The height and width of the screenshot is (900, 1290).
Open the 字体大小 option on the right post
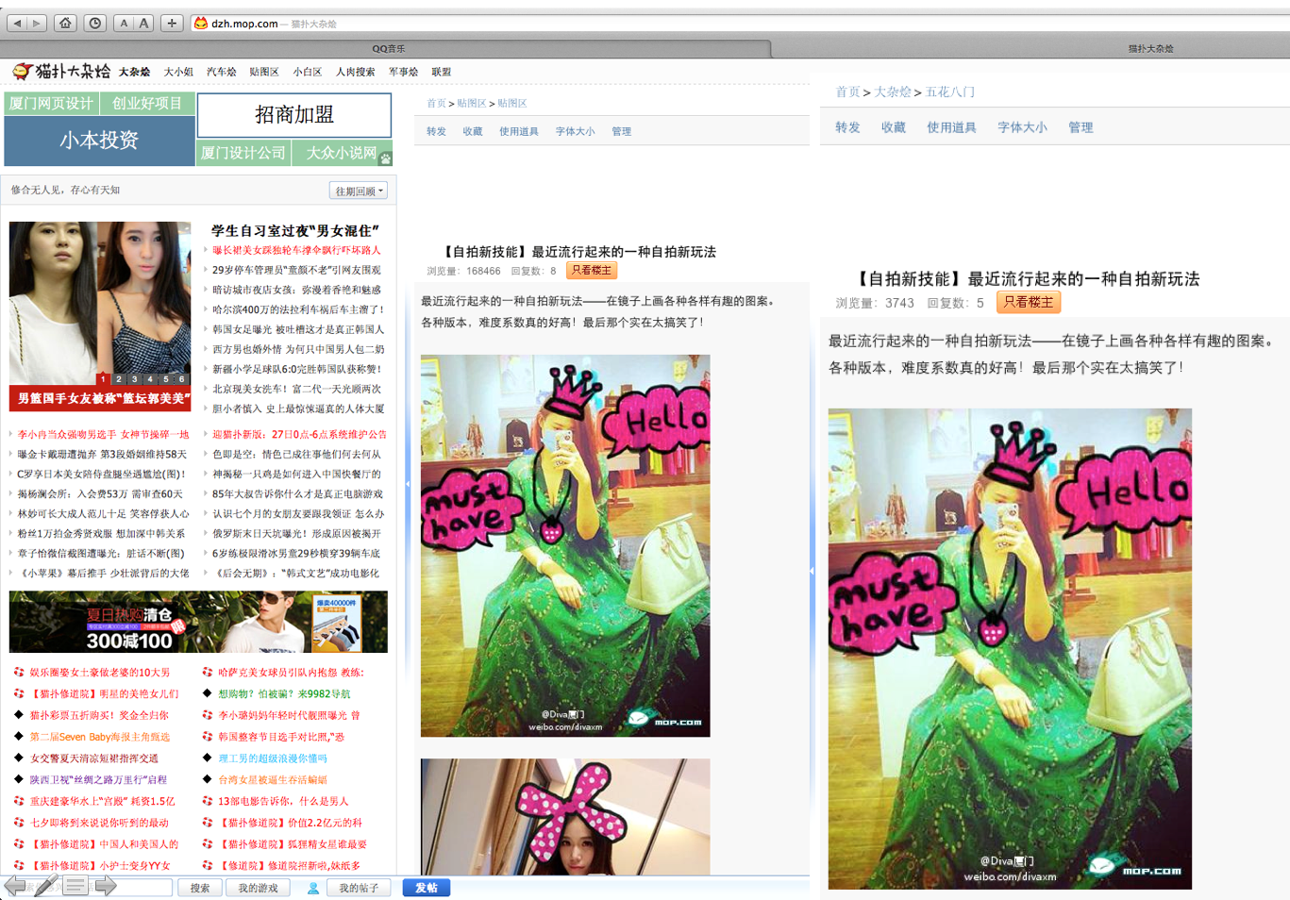(x=1022, y=126)
